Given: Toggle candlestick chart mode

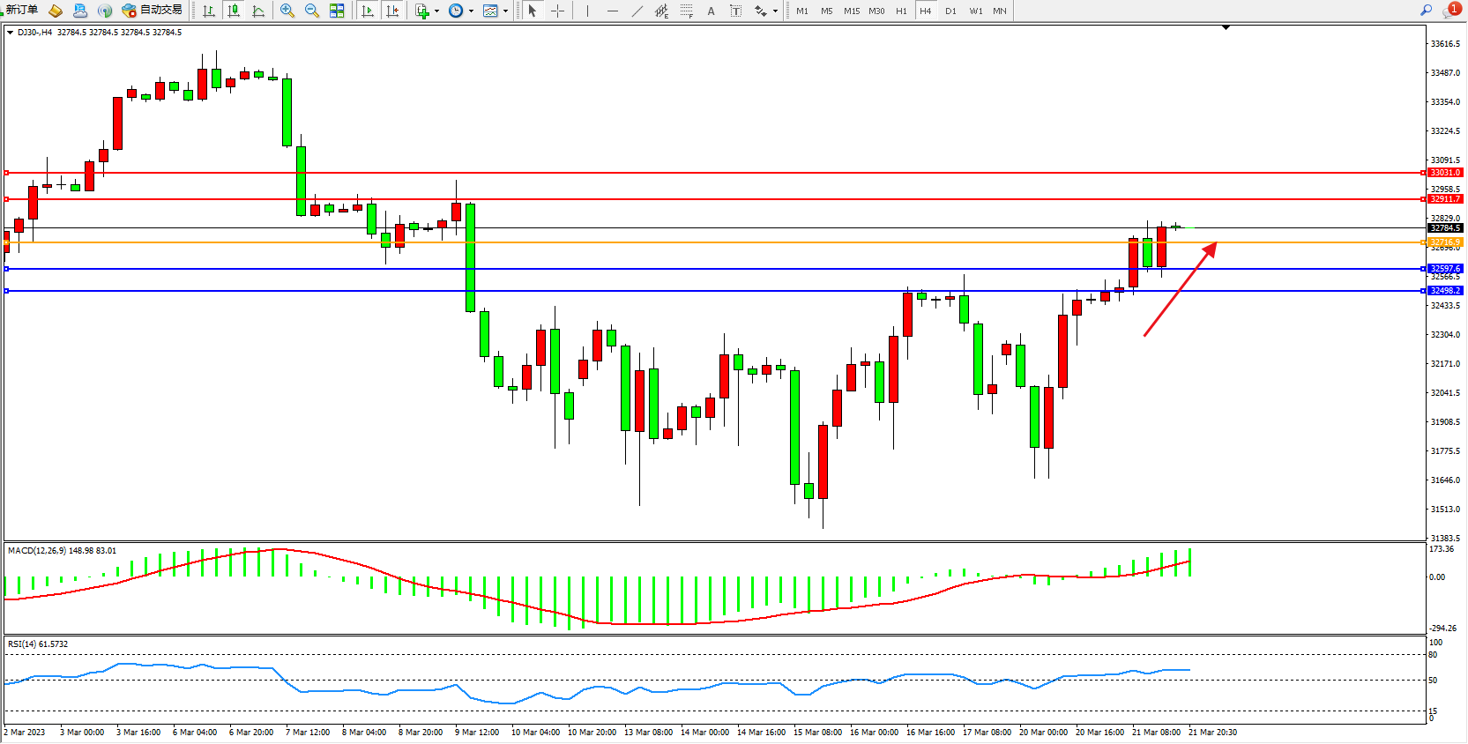Looking at the screenshot, I should point(234,11).
